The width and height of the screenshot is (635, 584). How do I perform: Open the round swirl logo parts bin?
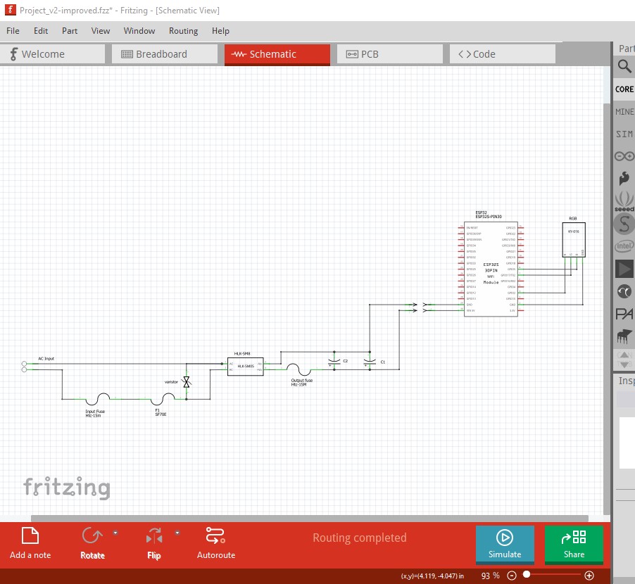pyautogui.click(x=624, y=291)
